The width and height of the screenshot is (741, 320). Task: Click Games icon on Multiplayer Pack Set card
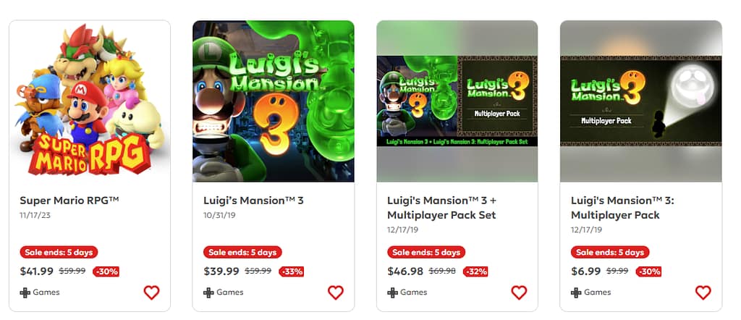[392, 292]
